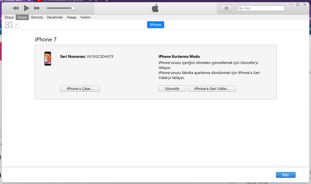Go back with the left arrow
311x184 pixels.
pyautogui.click(x=8, y=25)
